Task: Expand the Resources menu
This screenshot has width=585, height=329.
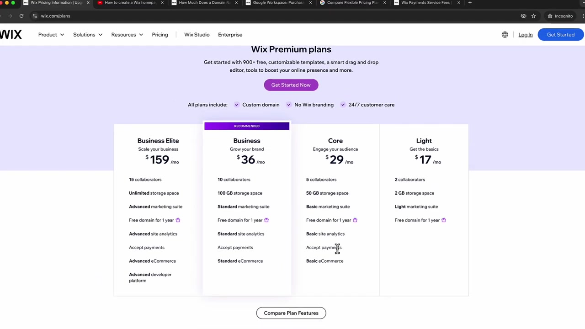Action: (127, 35)
